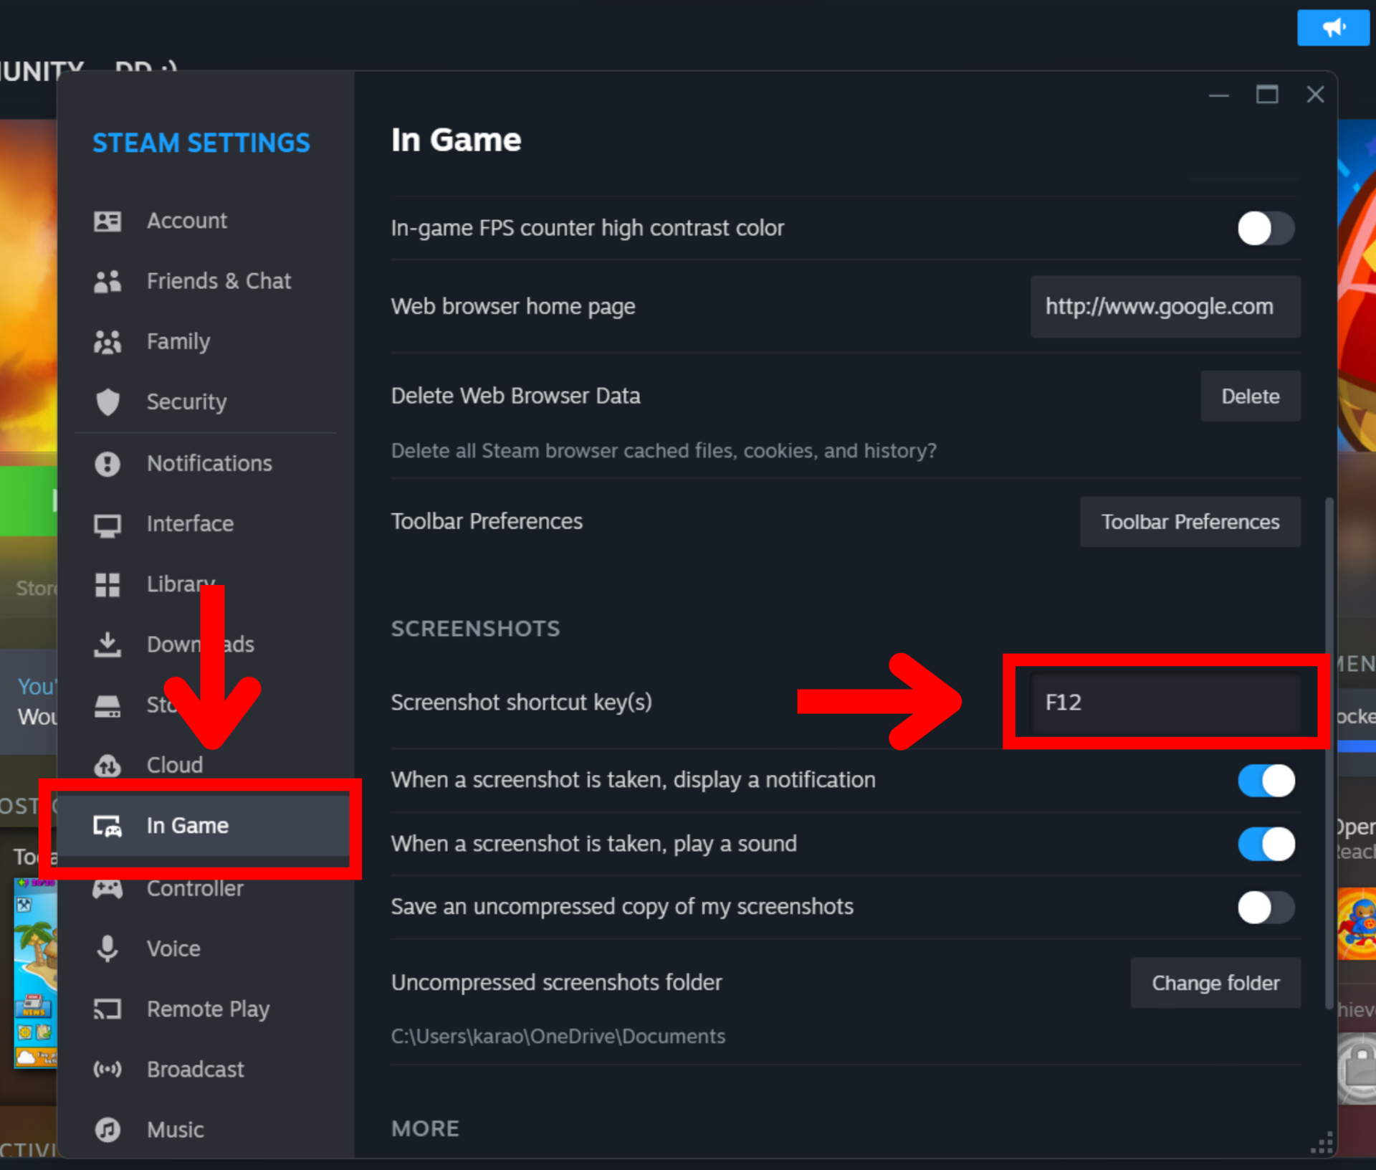The height and width of the screenshot is (1170, 1376).
Task: Turn off screenshot sound toggle
Action: [1266, 844]
